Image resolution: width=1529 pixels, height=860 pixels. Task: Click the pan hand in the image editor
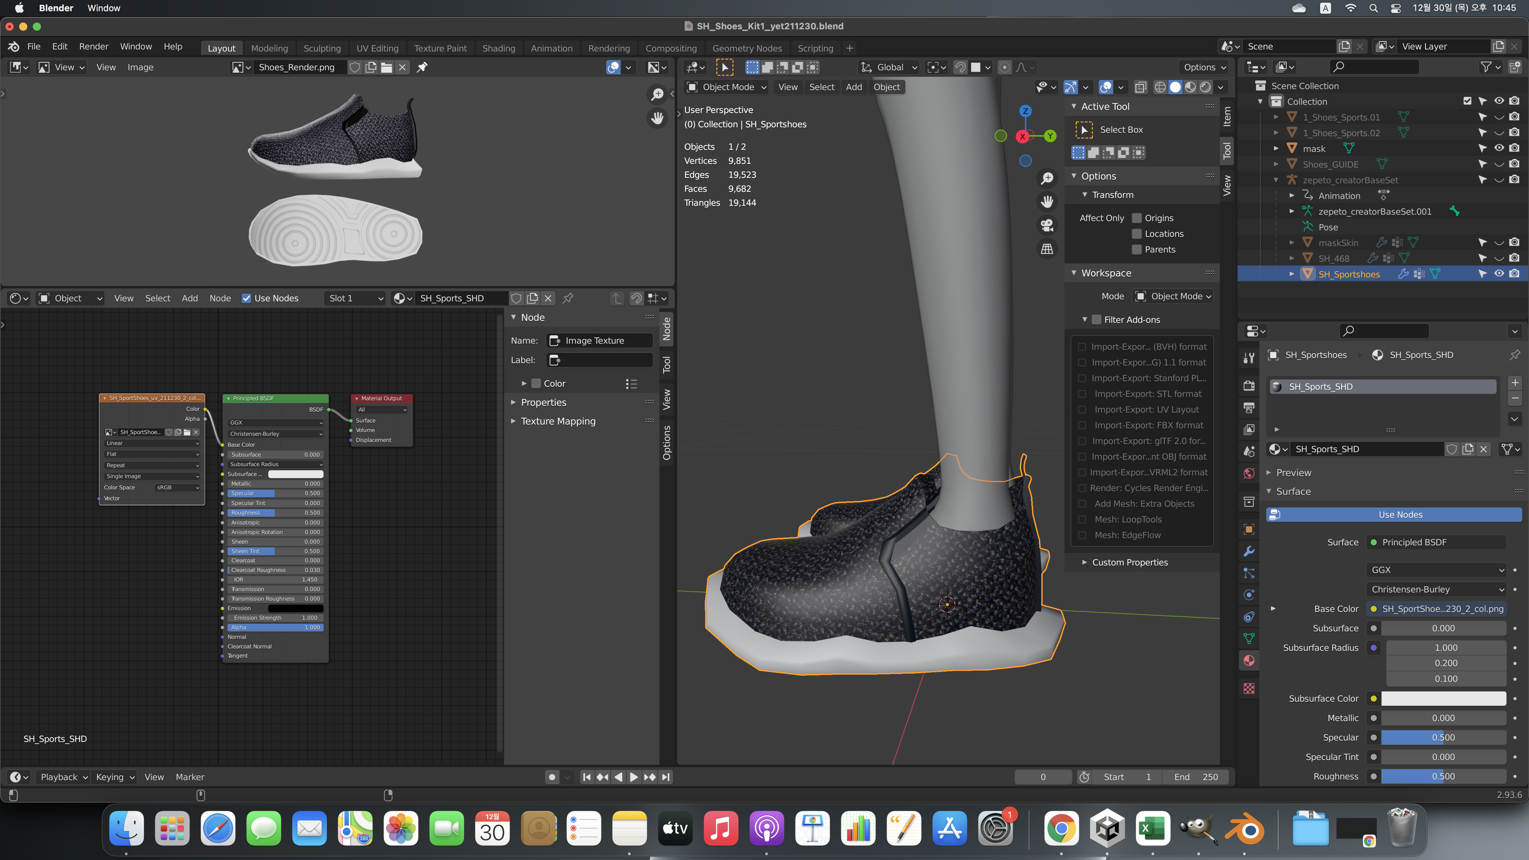click(657, 118)
